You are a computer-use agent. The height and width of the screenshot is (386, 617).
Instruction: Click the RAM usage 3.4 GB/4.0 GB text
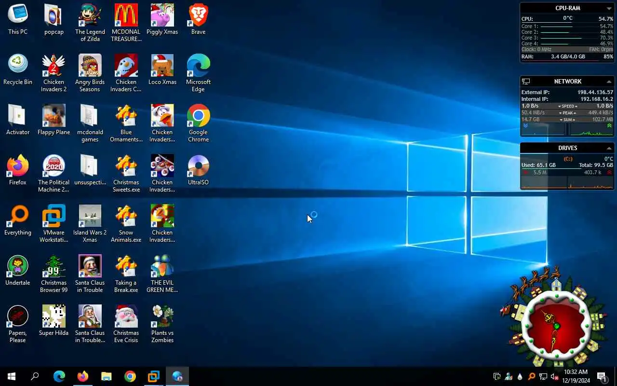568,56
